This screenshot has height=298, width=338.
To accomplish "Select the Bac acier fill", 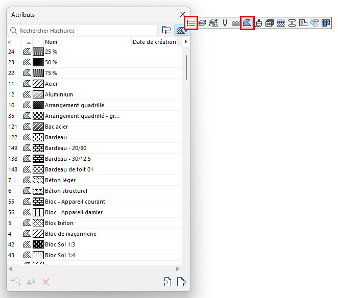I will coord(57,127).
